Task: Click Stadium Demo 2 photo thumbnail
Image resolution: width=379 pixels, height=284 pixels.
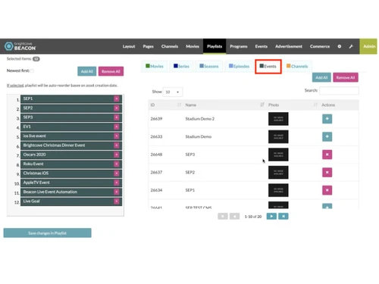Action: [278, 119]
